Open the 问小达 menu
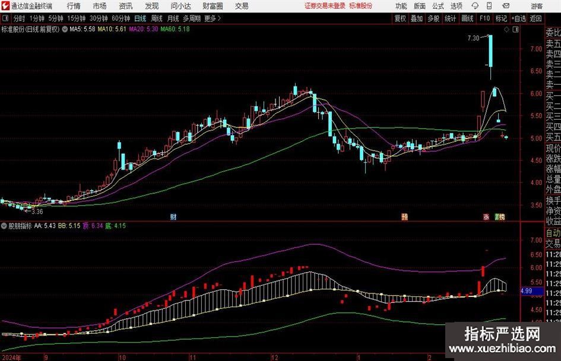 (180, 6)
